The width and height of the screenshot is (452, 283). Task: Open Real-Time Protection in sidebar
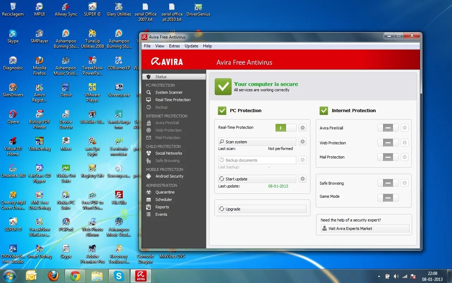pyautogui.click(x=173, y=100)
